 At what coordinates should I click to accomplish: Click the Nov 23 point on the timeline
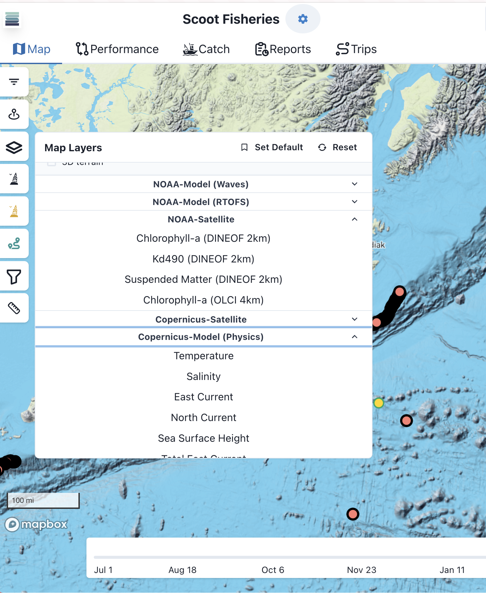click(361, 570)
